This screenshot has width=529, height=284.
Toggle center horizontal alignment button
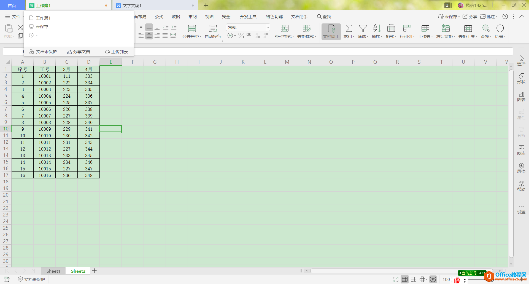click(x=149, y=36)
